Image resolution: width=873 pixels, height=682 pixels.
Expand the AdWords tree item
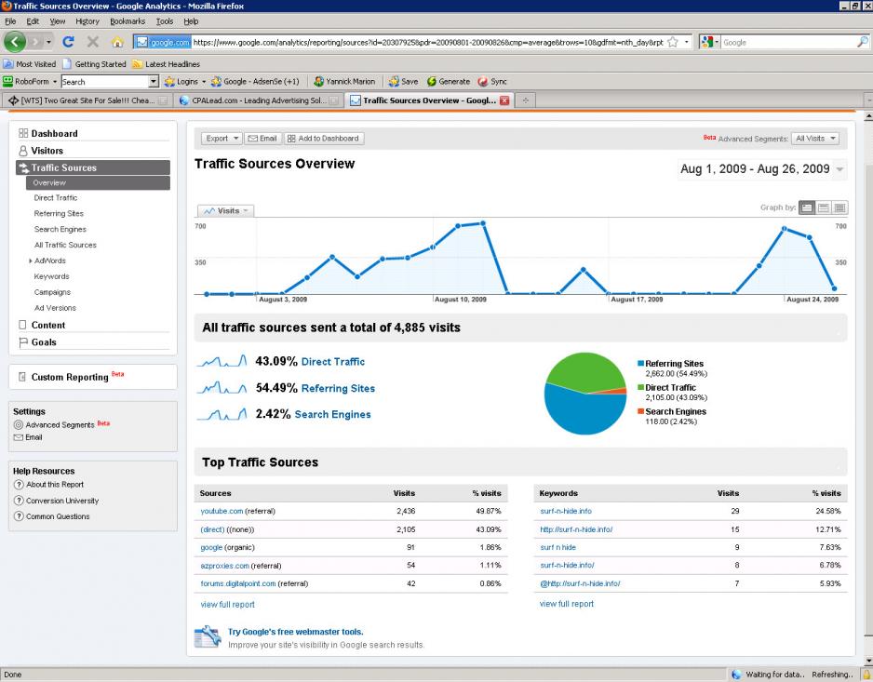(31, 261)
